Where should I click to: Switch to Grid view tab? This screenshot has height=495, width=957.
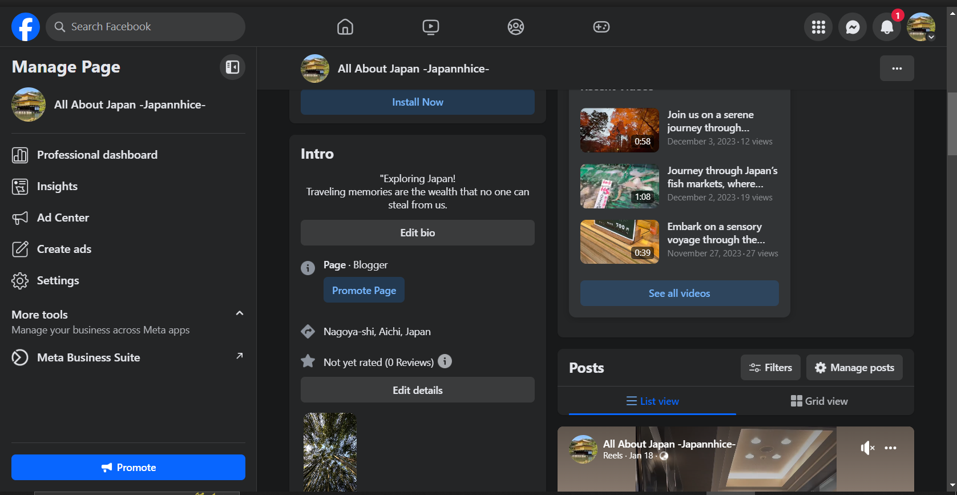[x=819, y=401]
